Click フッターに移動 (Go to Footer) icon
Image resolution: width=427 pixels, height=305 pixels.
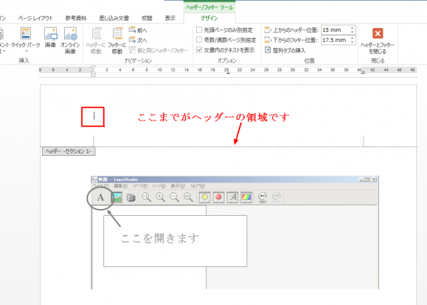(118, 39)
